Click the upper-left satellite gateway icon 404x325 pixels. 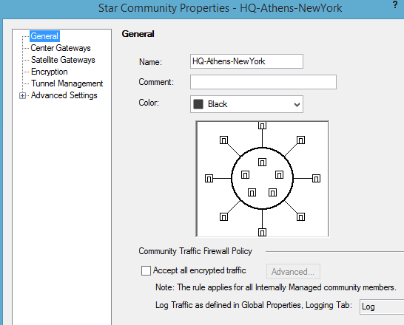point(223,140)
